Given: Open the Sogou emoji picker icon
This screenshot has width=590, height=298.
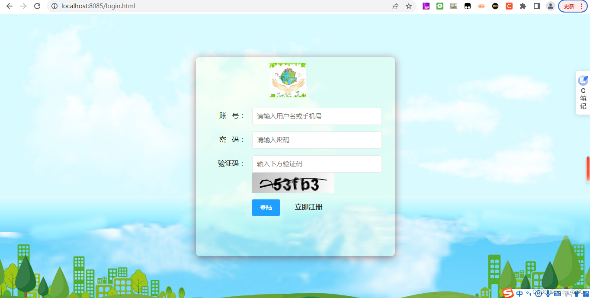Looking at the screenshot, I should [538, 293].
